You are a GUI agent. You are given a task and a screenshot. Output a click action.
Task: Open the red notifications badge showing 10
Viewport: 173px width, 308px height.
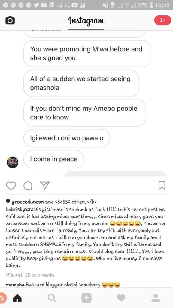tap(162, 20)
